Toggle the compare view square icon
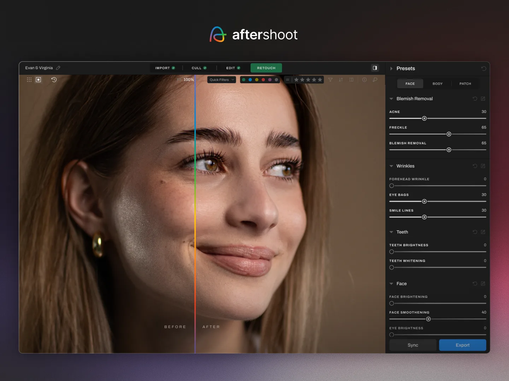Screen dimensions: 509x381 click(38, 80)
